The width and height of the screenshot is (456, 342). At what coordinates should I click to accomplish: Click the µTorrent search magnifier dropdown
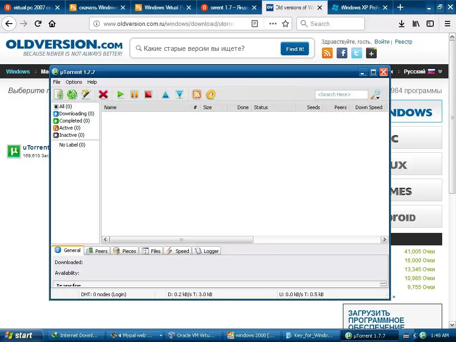point(375,94)
